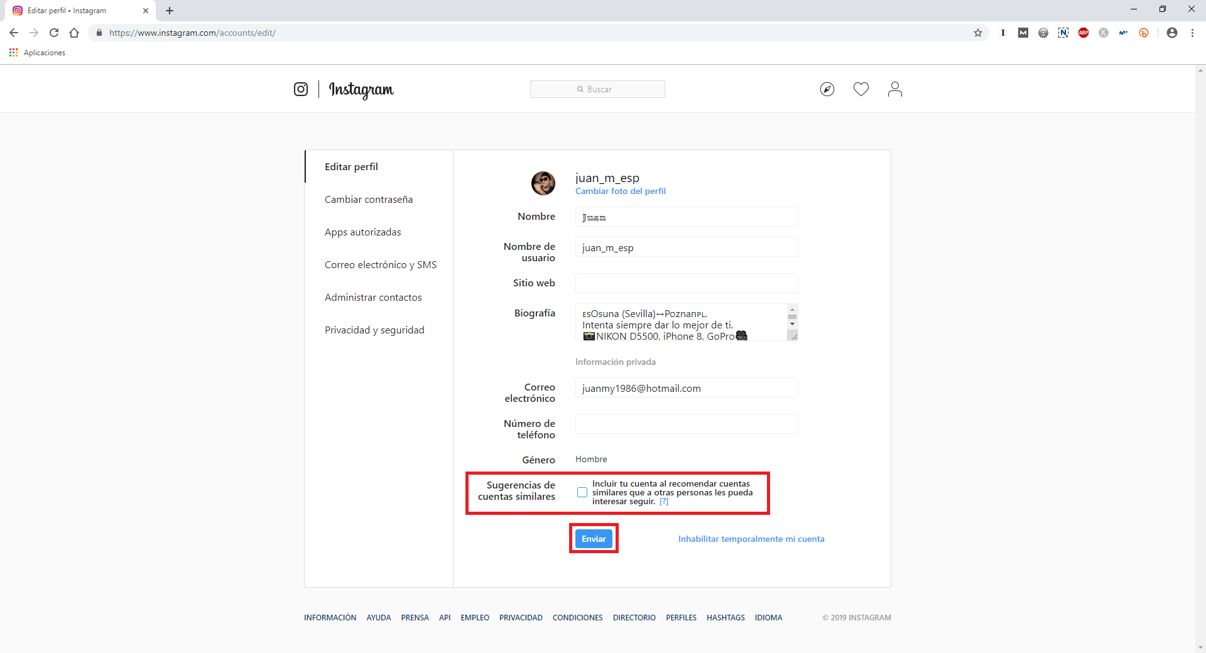Click the 'Enviar' submit button

tap(594, 539)
